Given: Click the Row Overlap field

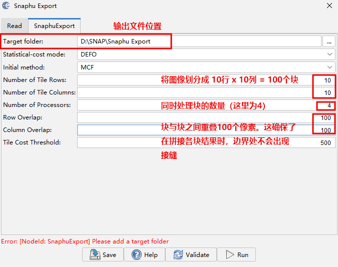Looking at the screenshot, I should coord(206,117).
